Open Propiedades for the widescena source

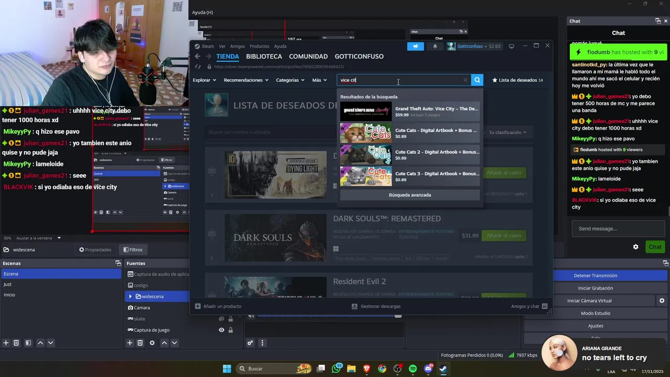[95, 250]
